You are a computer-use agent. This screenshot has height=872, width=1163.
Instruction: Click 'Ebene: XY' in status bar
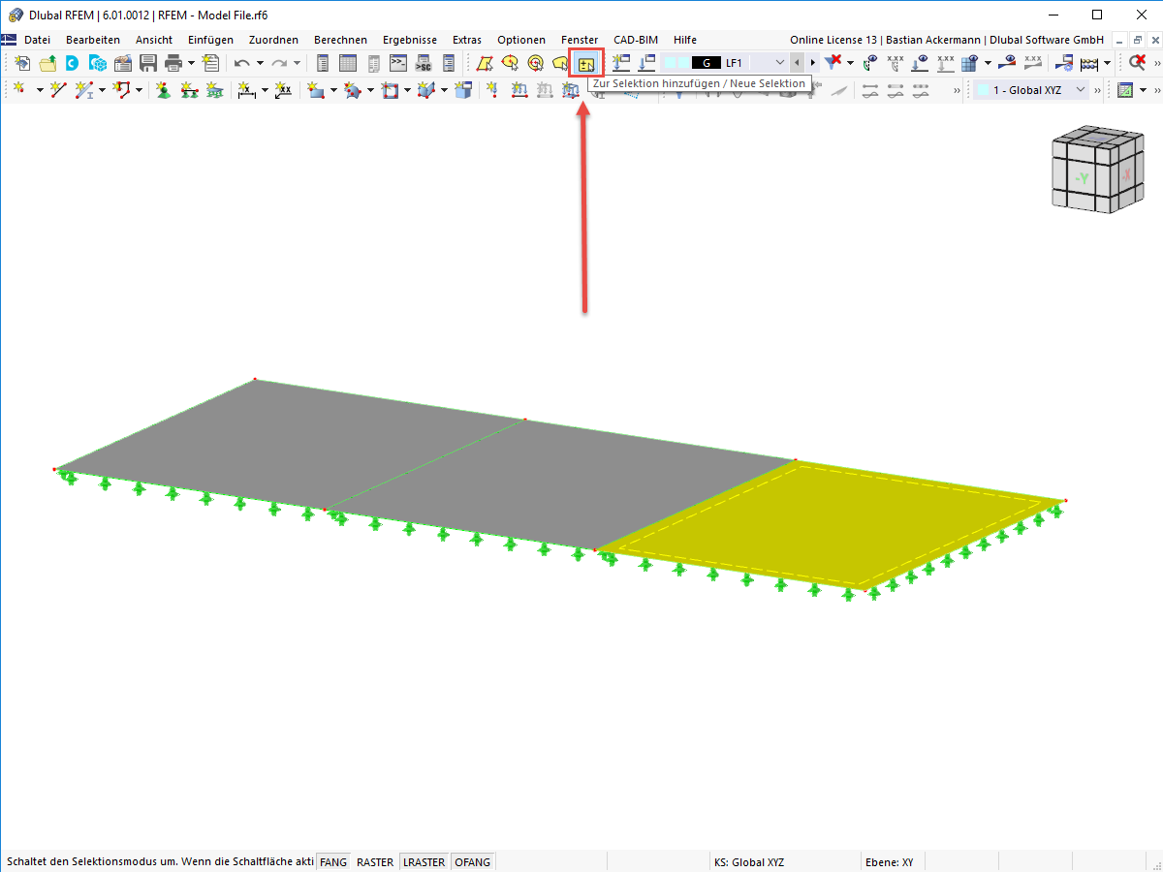click(x=888, y=861)
